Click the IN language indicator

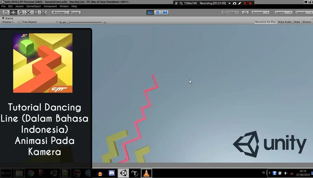[x=263, y=172]
